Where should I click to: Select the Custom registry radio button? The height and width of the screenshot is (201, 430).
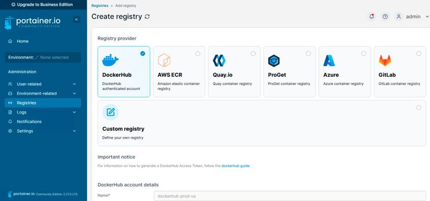419,108
